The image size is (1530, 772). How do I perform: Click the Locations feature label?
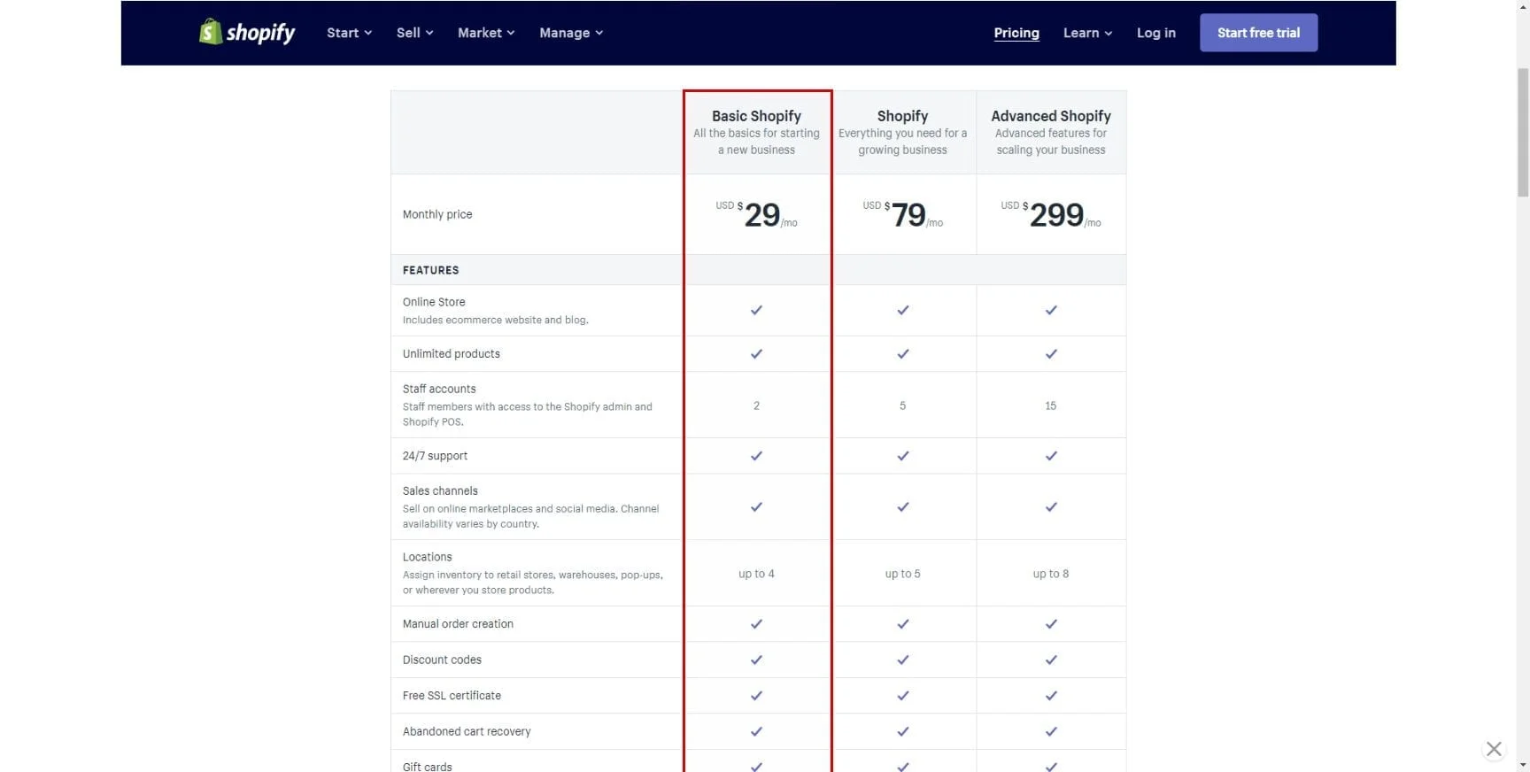[x=427, y=557]
